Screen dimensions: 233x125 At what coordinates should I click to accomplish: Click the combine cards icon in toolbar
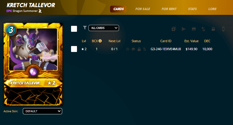click(x=174, y=29)
